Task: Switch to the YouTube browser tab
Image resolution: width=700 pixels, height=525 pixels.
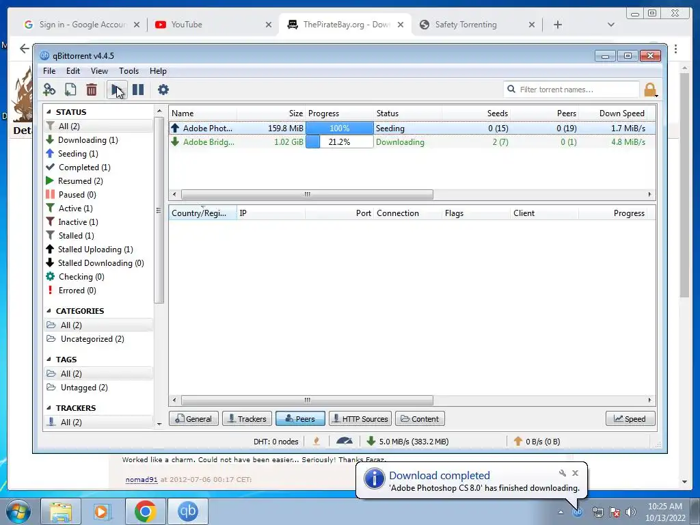Action: point(212,25)
